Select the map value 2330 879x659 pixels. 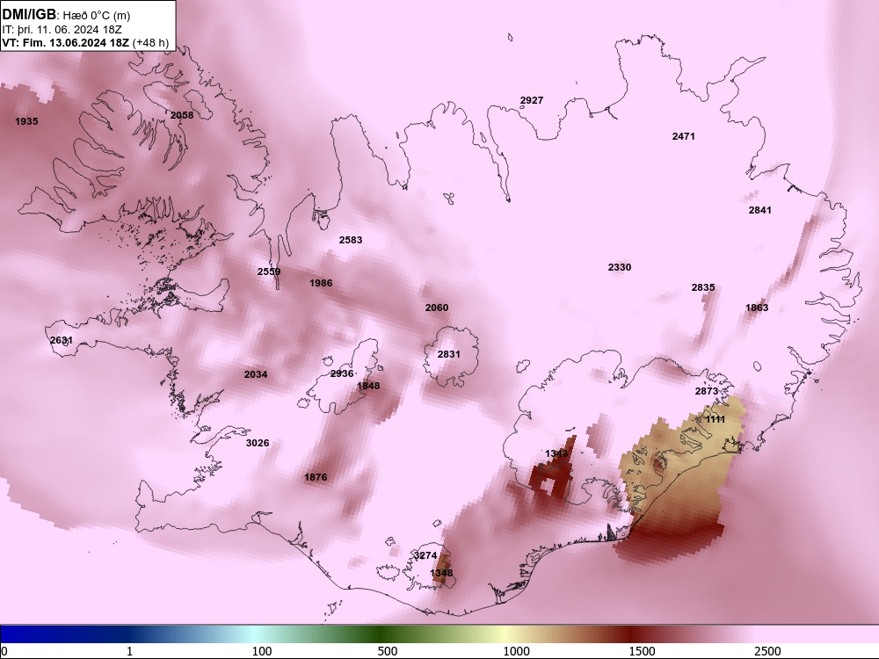coord(620,267)
